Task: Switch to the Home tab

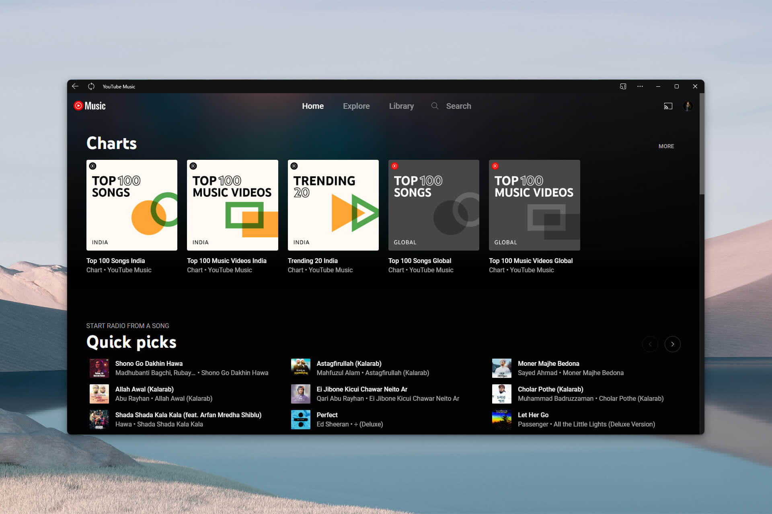Action: tap(313, 106)
